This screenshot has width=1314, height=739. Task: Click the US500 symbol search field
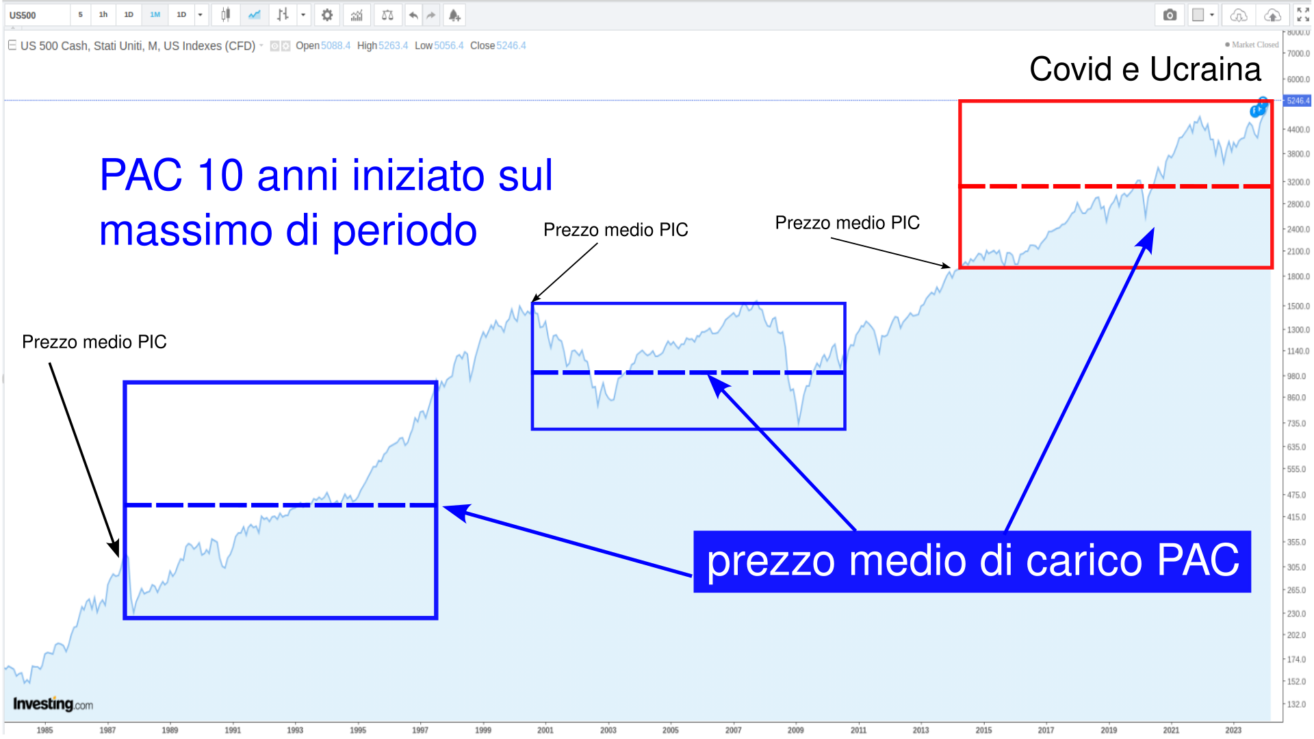coord(38,14)
